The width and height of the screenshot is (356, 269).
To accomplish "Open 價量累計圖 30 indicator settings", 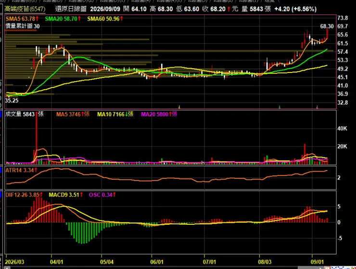I will (22, 26).
